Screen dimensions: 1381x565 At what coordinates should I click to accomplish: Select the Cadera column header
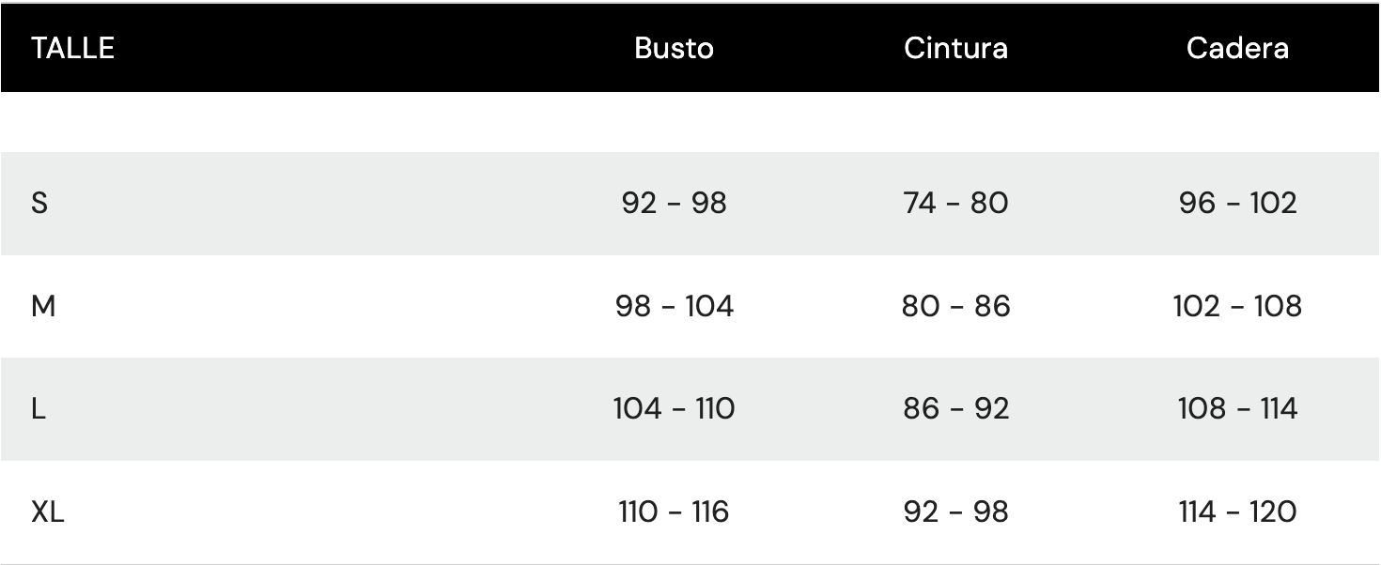1237,48
